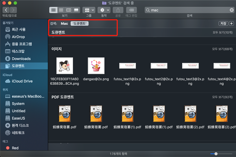Show all 68 items in 이미지
The image size is (236, 157).
(x=222, y=49)
